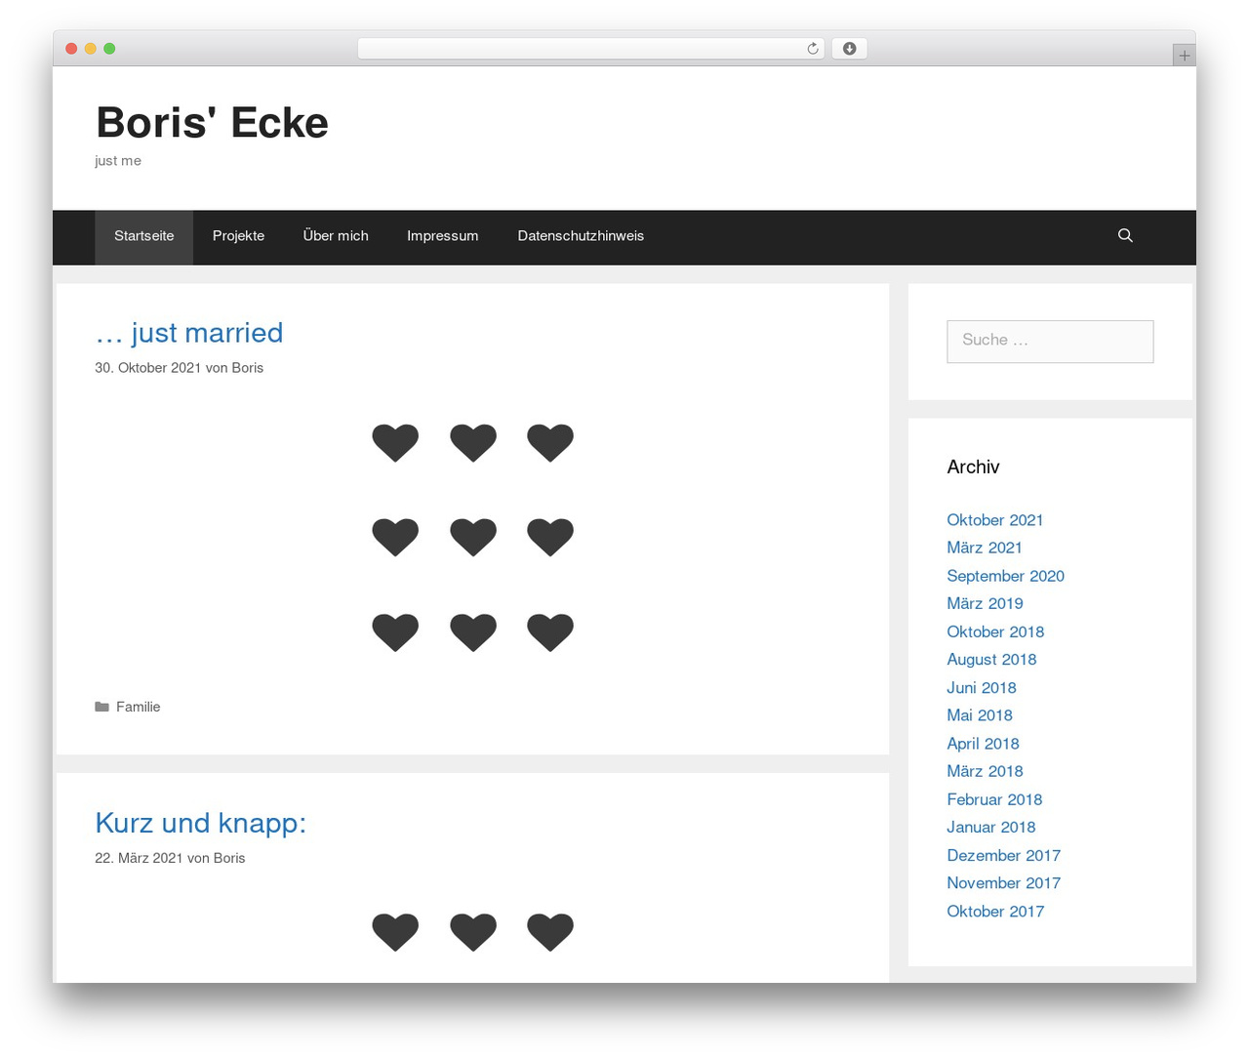Open the browser downloads button
The width and height of the screenshot is (1249, 1058).
click(850, 49)
